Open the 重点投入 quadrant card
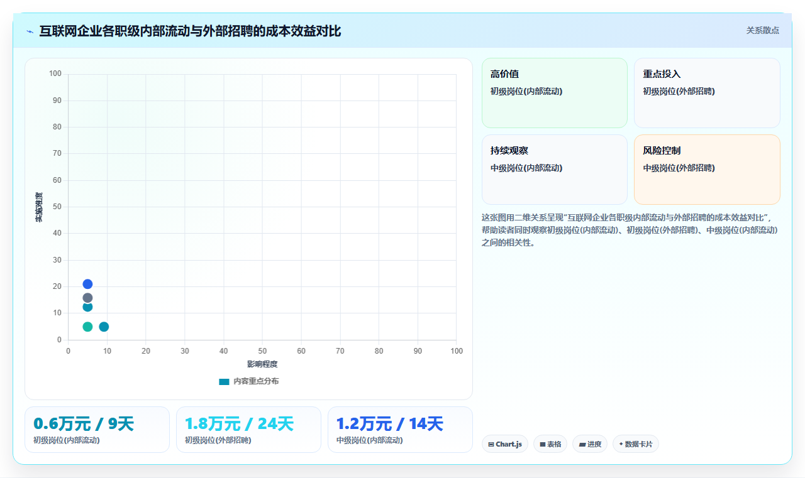Screen dimensions: 805x478 coord(707,93)
